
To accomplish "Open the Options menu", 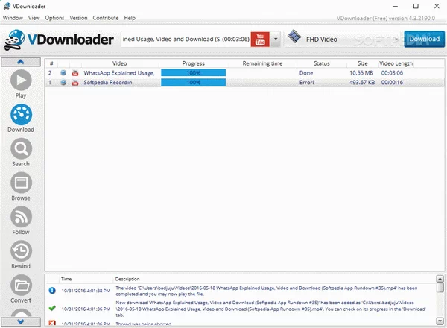I will [x=54, y=18].
